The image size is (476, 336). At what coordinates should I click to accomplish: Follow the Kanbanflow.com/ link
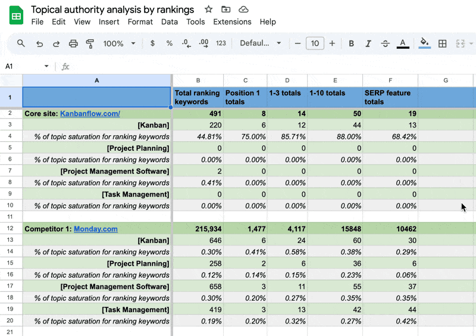click(90, 114)
